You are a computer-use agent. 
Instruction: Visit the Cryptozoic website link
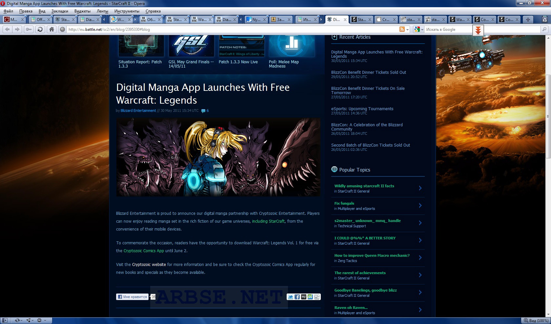click(149, 265)
